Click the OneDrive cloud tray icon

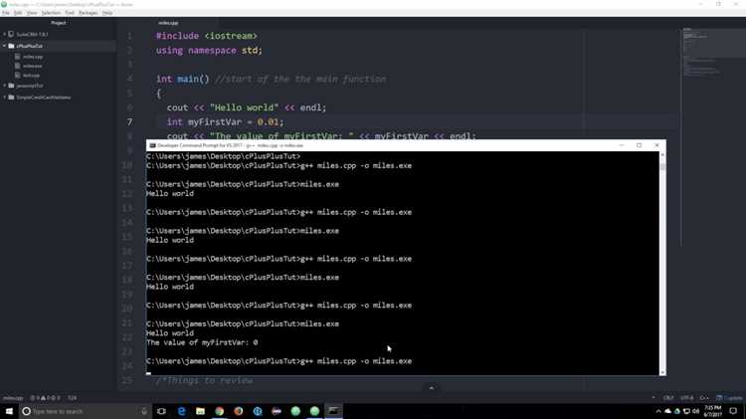(x=668, y=411)
